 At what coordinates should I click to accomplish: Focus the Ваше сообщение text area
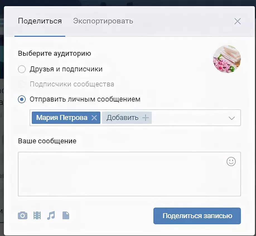(129, 174)
